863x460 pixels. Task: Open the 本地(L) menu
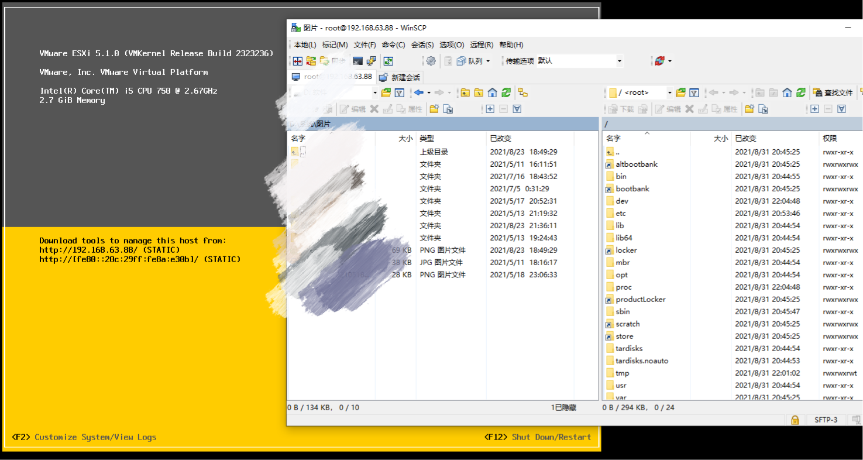coord(305,45)
